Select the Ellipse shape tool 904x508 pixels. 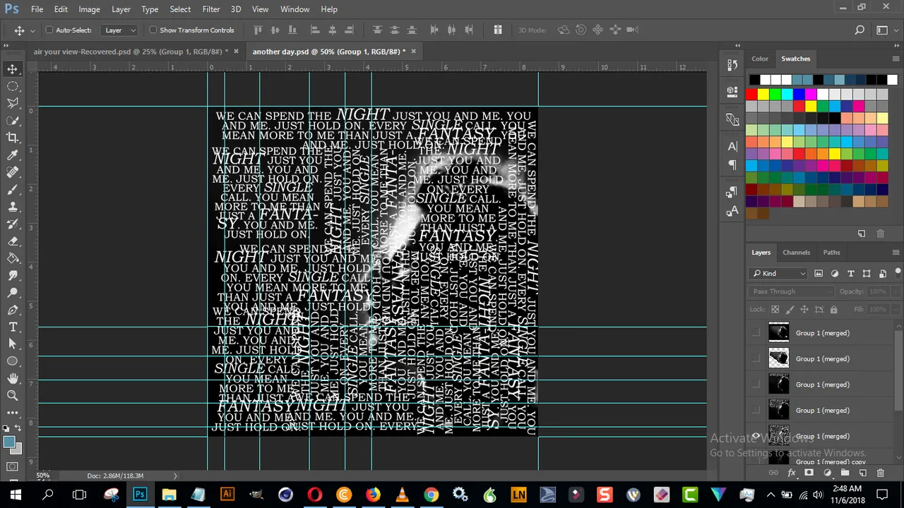(x=13, y=361)
